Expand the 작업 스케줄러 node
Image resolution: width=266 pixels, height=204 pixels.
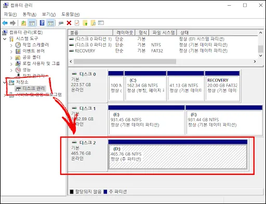(x=11, y=45)
